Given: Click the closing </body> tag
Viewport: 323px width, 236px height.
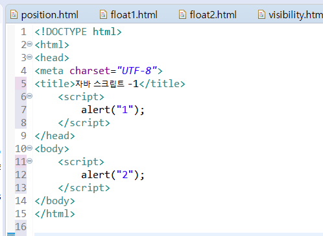Looking at the screenshot, I should pos(54,201).
